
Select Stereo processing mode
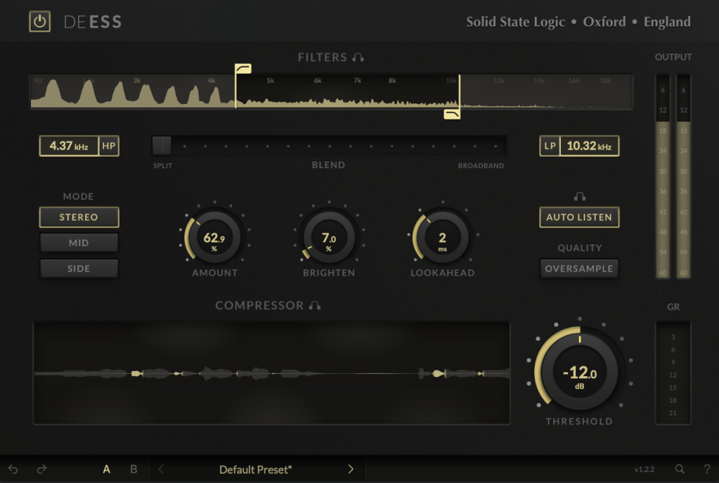[79, 217]
